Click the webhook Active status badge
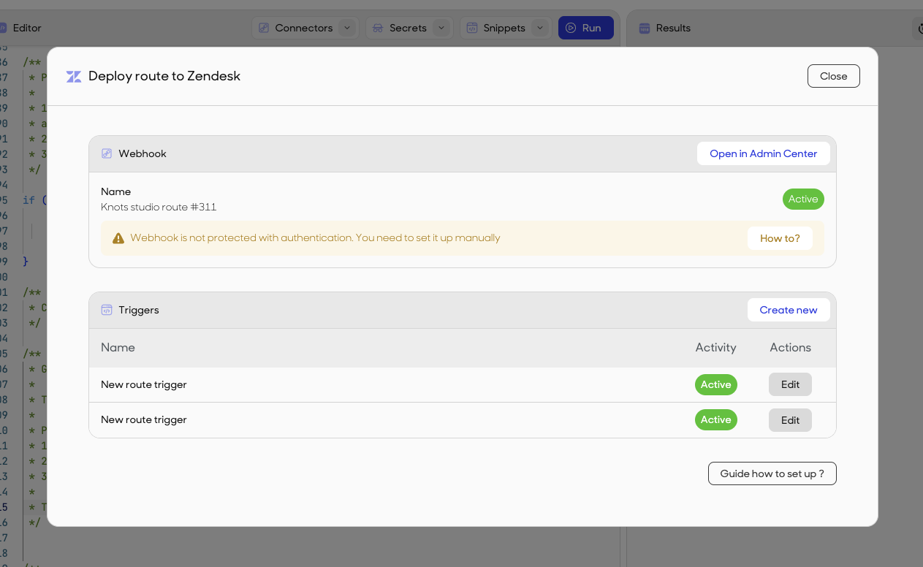Image resolution: width=923 pixels, height=567 pixels. pos(803,199)
